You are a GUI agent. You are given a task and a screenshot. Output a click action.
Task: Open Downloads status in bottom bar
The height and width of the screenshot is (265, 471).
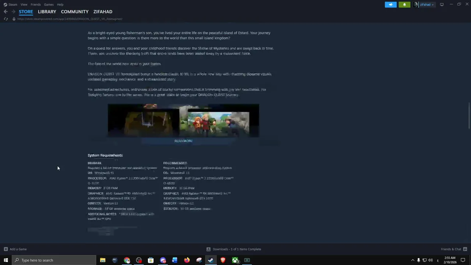(x=234, y=249)
